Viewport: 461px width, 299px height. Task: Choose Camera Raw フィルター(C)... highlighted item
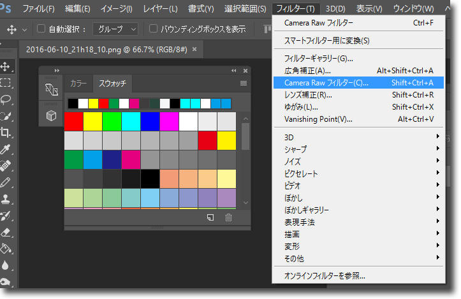[358, 83]
